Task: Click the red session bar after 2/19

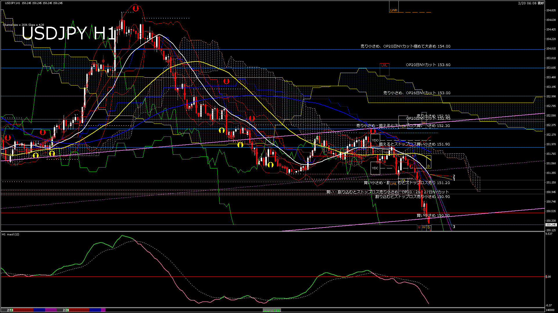Action: pyautogui.click(x=23, y=310)
